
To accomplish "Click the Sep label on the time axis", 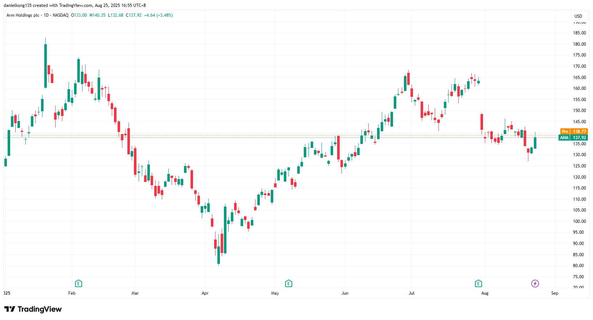I will pos(555,293).
